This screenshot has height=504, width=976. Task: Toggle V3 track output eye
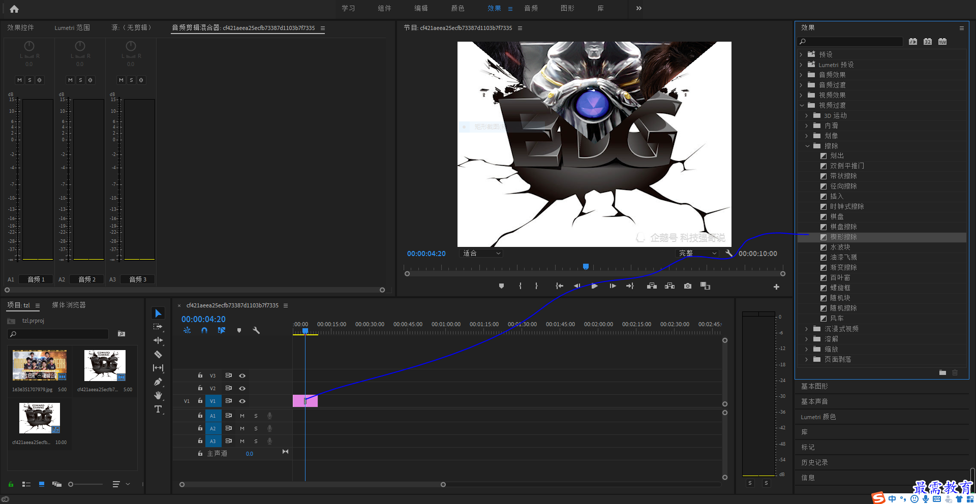(x=242, y=375)
